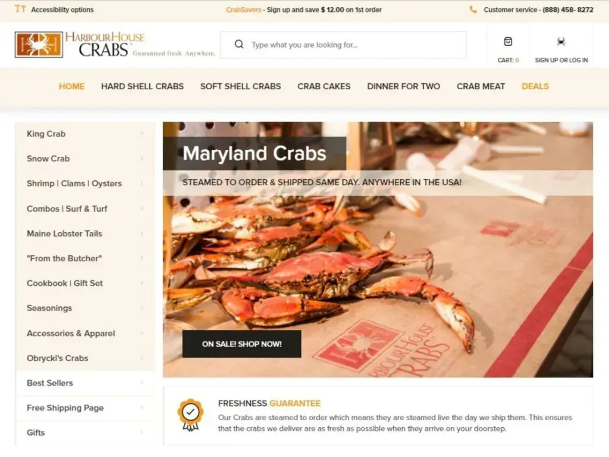609x457 pixels.
Task: Expand the Seasonings category chevron
Action: click(142, 308)
